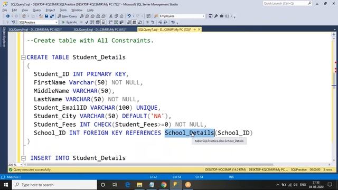
Task: Switch to the first SQLQuery tab (62)
Action: click(35, 30)
